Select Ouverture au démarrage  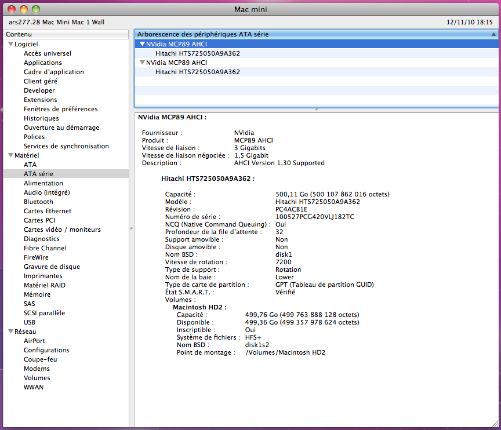click(x=61, y=127)
